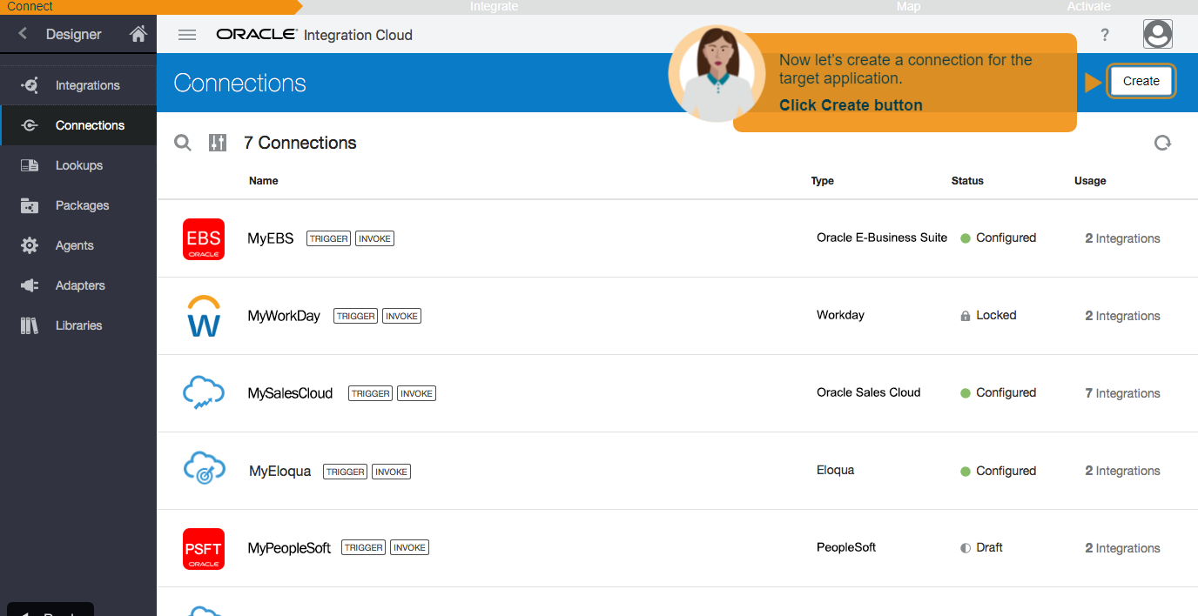
Task: Click MySalesCloud INVOKE badge
Action: [416, 393]
